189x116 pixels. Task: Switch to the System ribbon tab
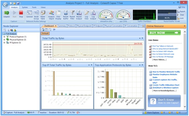[x=25, y=7]
